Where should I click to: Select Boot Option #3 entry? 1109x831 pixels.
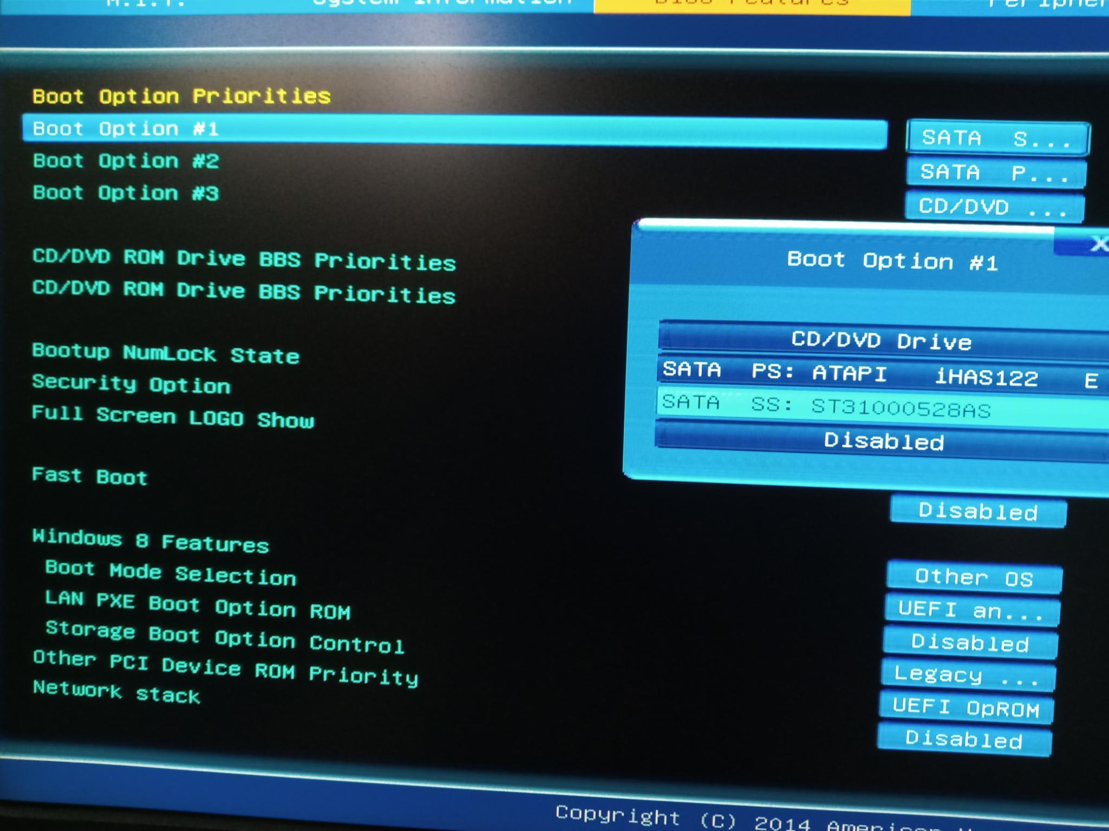click(126, 193)
